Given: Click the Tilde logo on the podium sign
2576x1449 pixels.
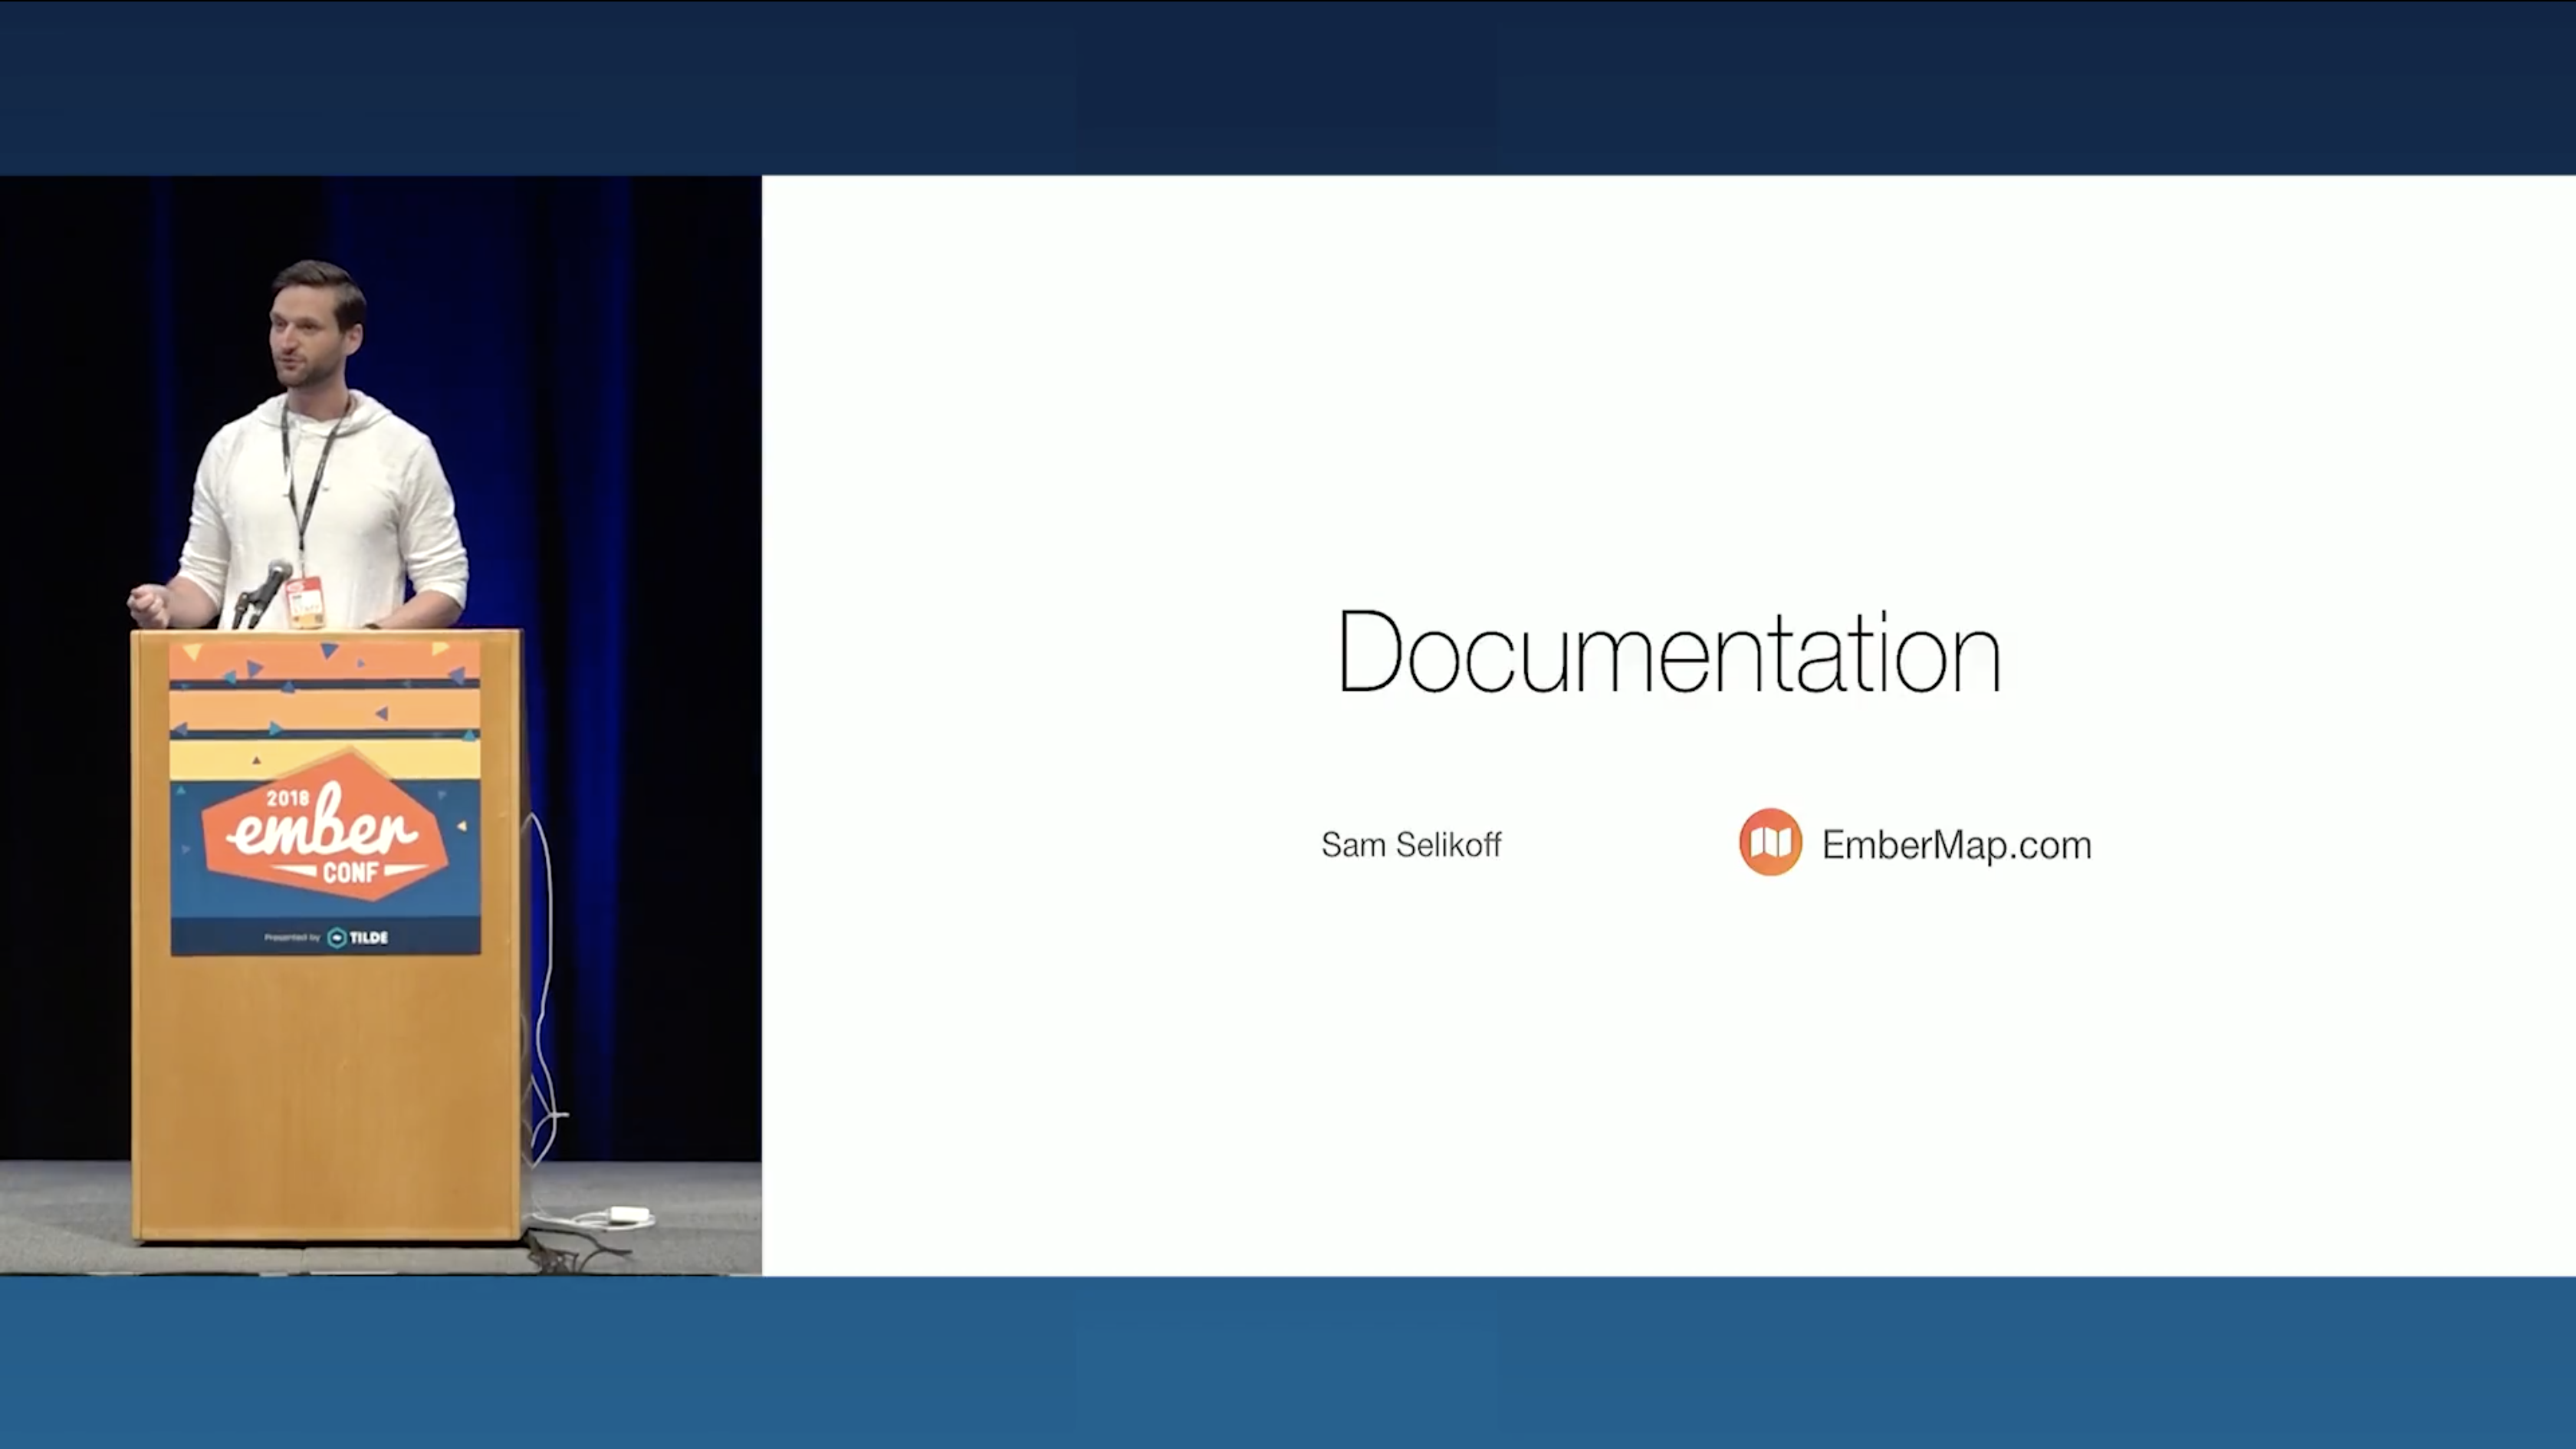Looking at the screenshot, I should tap(358, 937).
